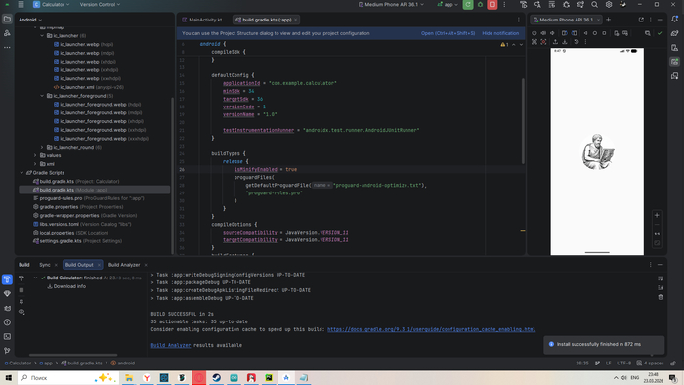Select Medium Phone API 36.1 device tab
684x385 pixels.
pyautogui.click(x=566, y=20)
